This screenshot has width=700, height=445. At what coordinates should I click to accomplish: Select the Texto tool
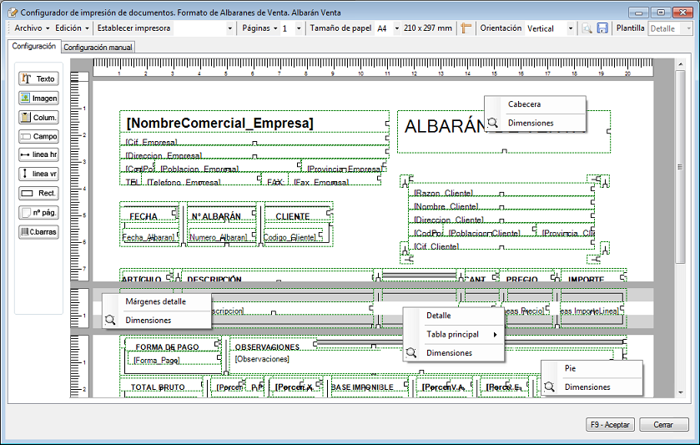(x=38, y=78)
